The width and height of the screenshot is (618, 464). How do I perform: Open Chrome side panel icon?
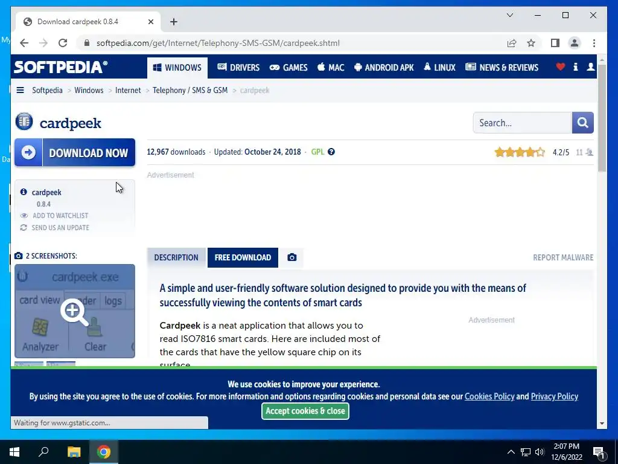[x=555, y=43]
